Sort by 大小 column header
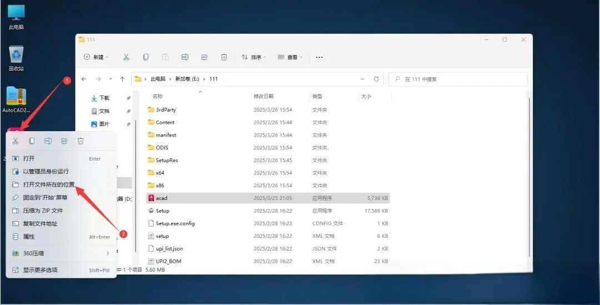 pos(366,97)
